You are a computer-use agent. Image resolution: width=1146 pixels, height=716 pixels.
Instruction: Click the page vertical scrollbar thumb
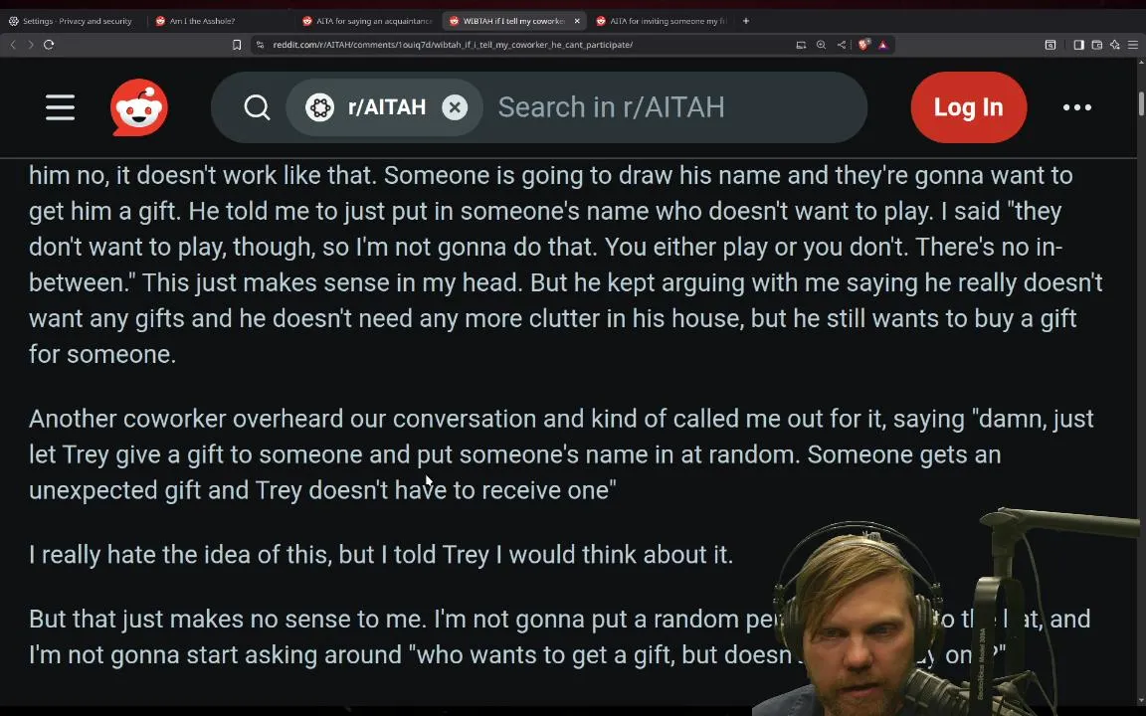(x=1141, y=103)
